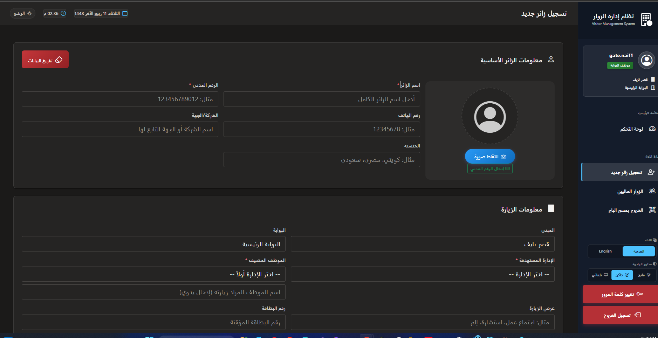Open 'تسجيل زائر جديد' in the sidebar
Viewport: 658px width, 338px height.
click(x=619, y=172)
